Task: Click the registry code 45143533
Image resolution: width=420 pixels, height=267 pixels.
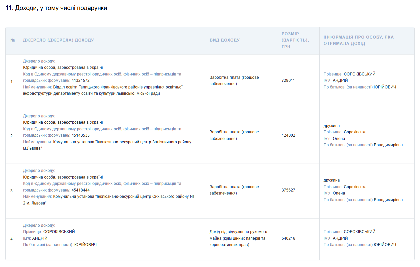Action: coord(80,135)
